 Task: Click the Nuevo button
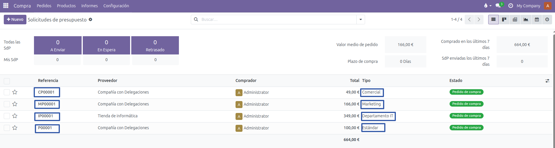pyautogui.click(x=15, y=19)
